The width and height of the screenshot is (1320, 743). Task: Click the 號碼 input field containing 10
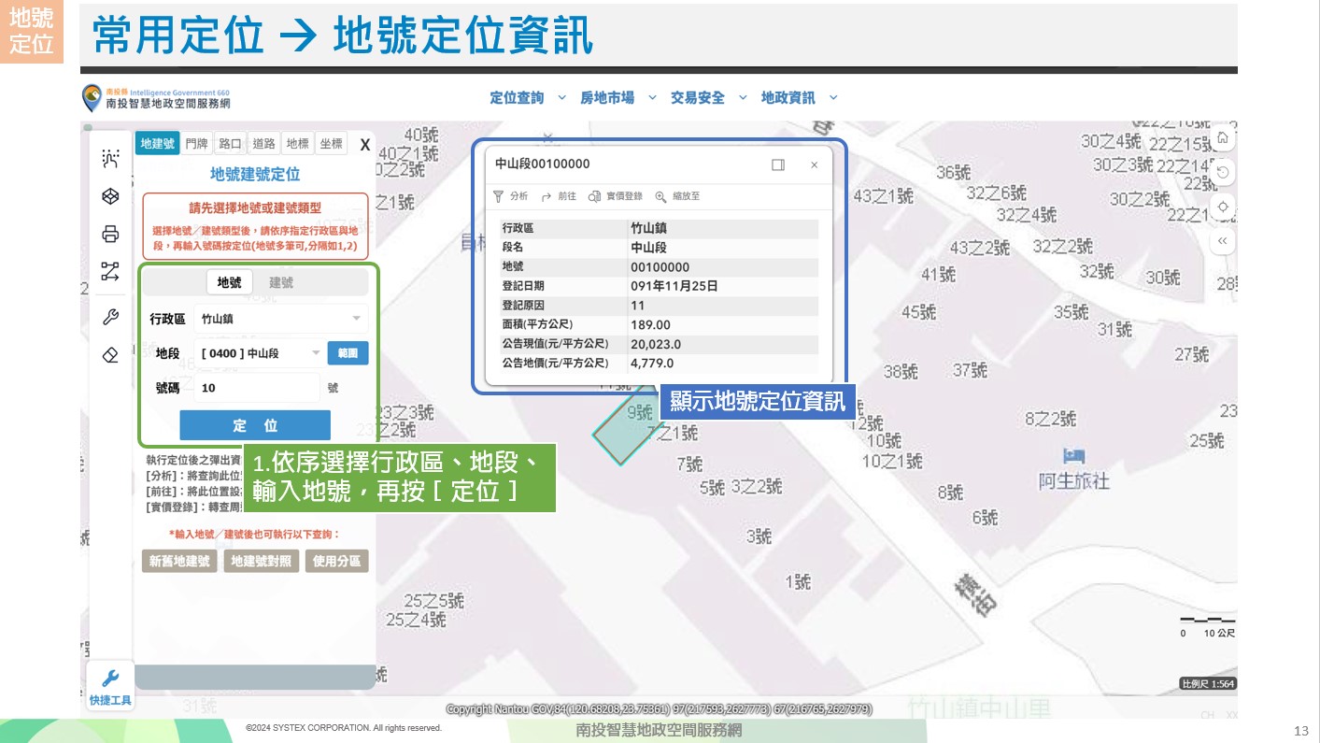pyautogui.click(x=258, y=388)
